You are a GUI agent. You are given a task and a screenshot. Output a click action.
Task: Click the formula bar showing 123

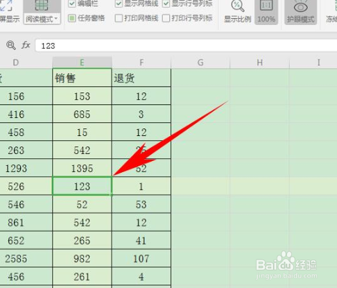(x=186, y=46)
